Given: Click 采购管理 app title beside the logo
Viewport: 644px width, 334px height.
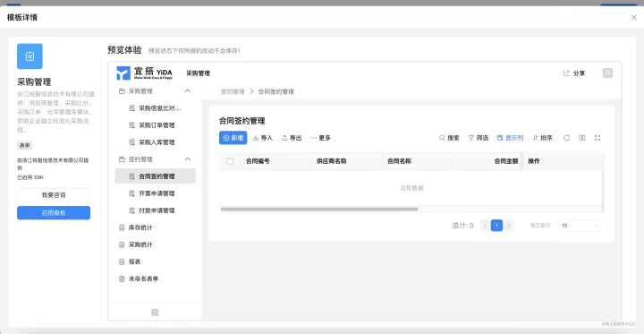Looking at the screenshot, I should (x=198, y=73).
